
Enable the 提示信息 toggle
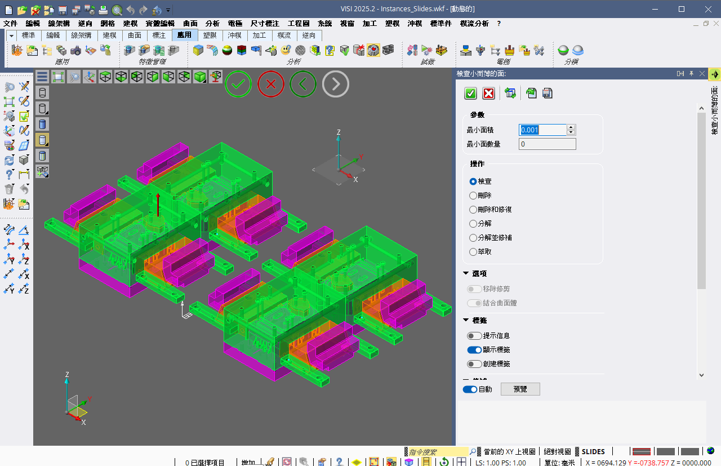pos(474,336)
